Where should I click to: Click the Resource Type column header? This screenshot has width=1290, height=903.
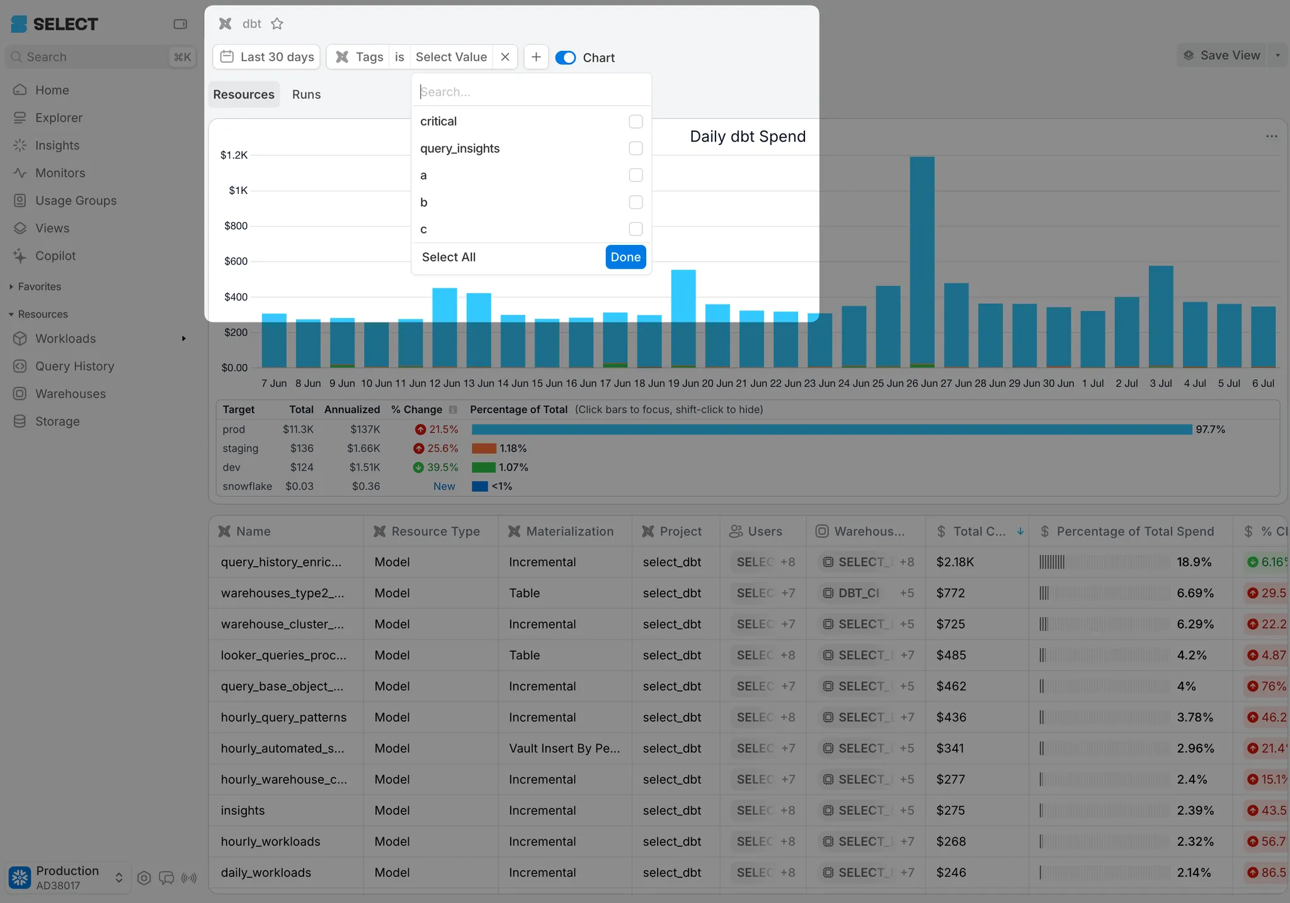(431, 531)
